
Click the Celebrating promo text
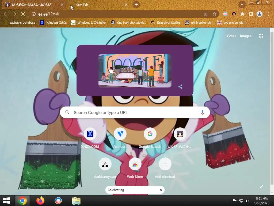tap(116, 190)
